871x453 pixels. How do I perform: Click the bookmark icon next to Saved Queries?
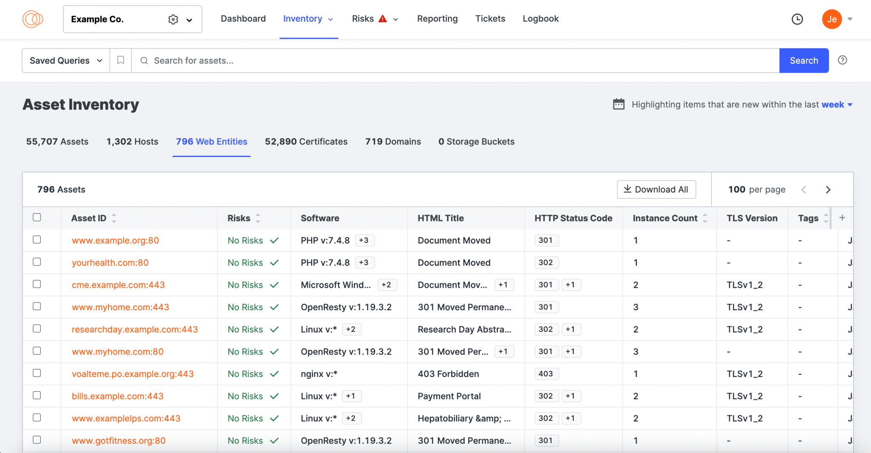pos(120,60)
